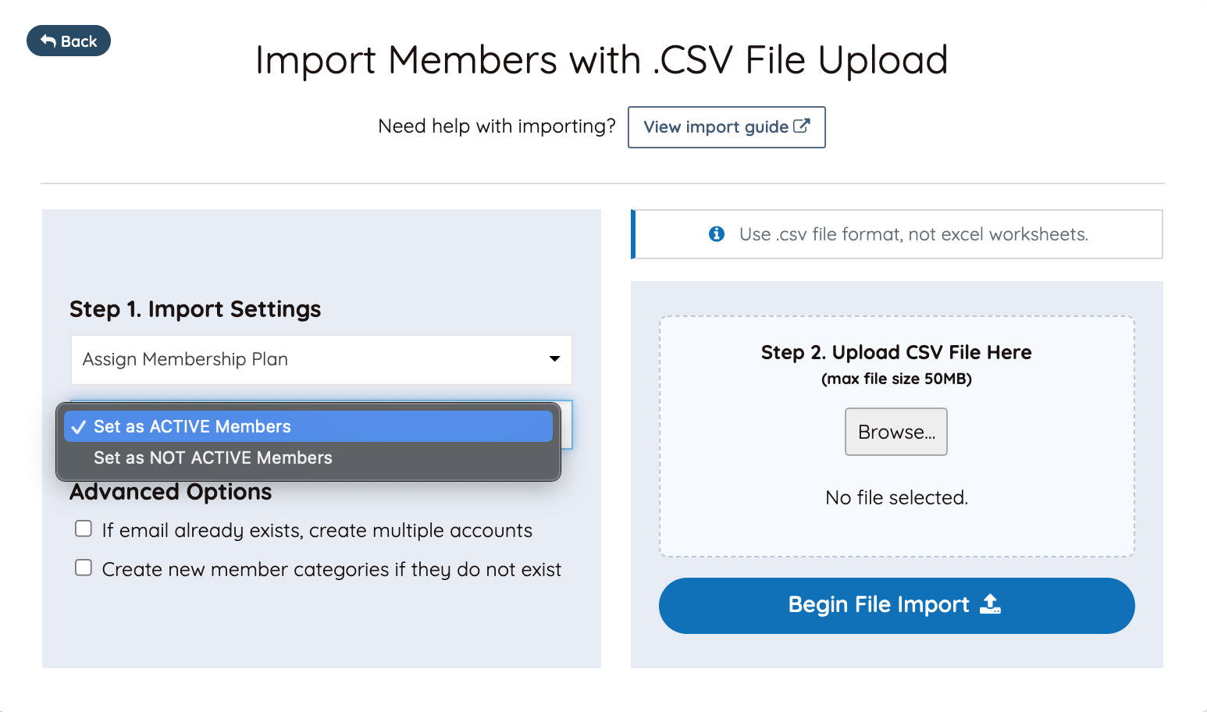Click the external link icon on View import guide
Screen dimensions: 1207x712
click(802, 126)
